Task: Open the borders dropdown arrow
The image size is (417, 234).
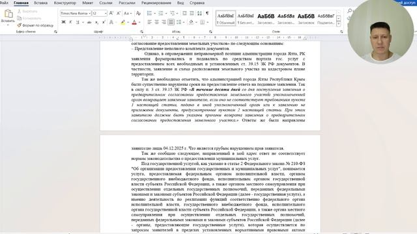Action: click(x=207, y=22)
